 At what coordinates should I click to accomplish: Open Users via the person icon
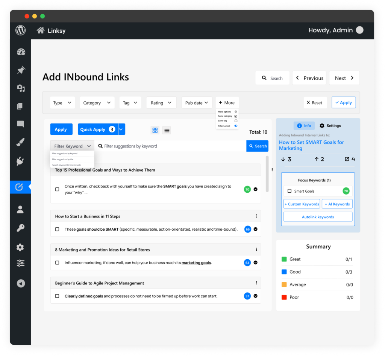pyautogui.click(x=20, y=209)
